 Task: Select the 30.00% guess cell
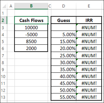[63, 63]
